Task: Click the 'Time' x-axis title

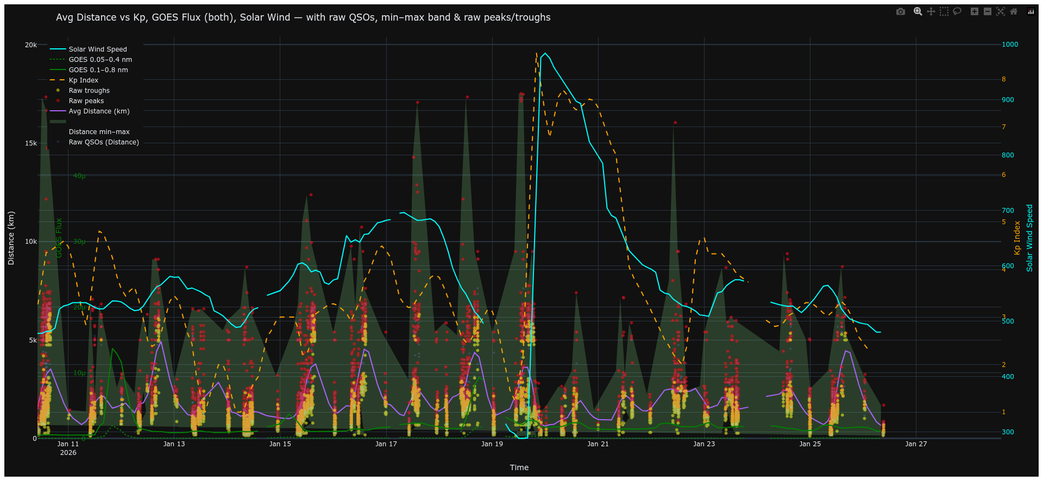Action: 519,467
